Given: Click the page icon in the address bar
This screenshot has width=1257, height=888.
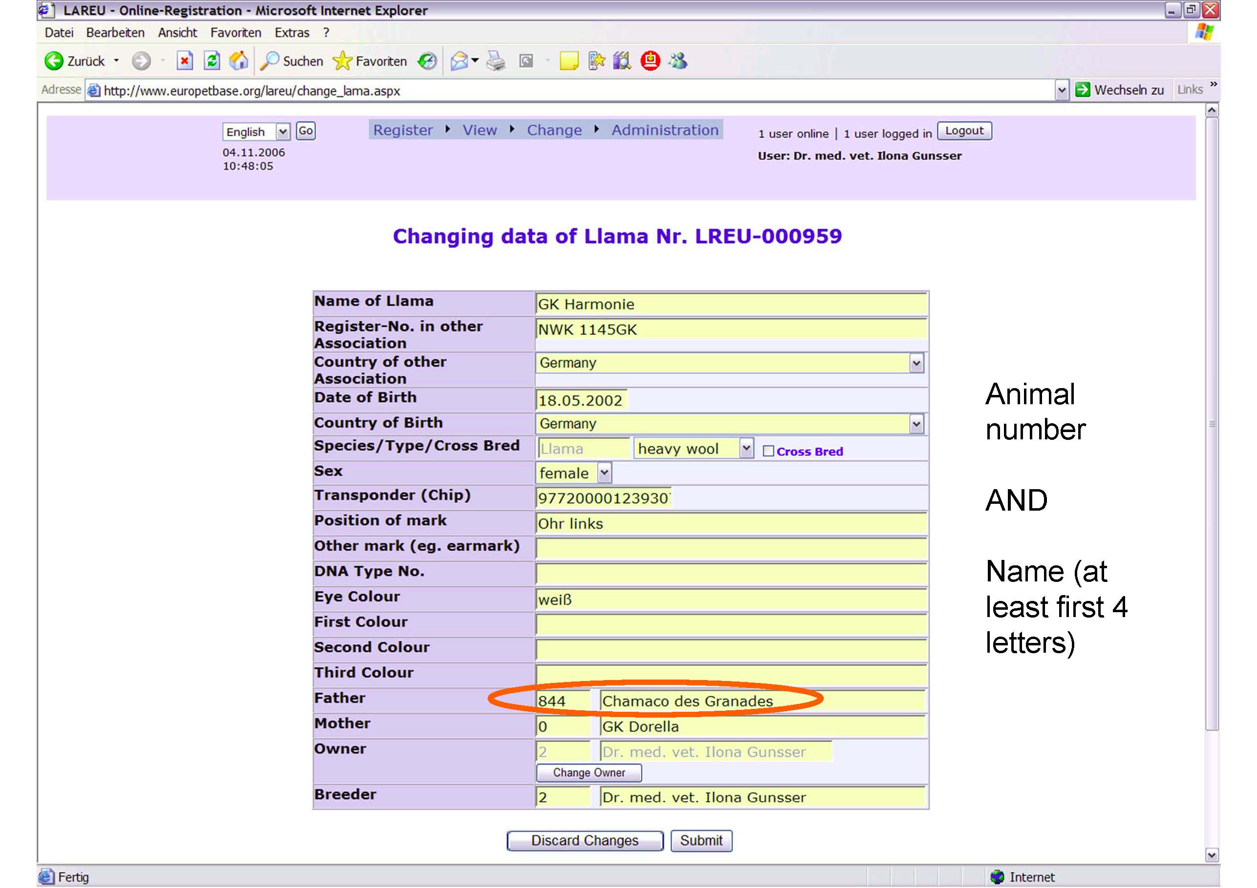Looking at the screenshot, I should pos(94,90).
